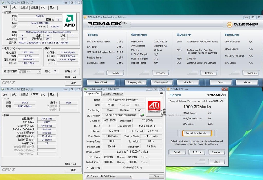Open the SPD tab in the CPU-Z memory window
This screenshot has width=263, height=180.
point(43,94)
